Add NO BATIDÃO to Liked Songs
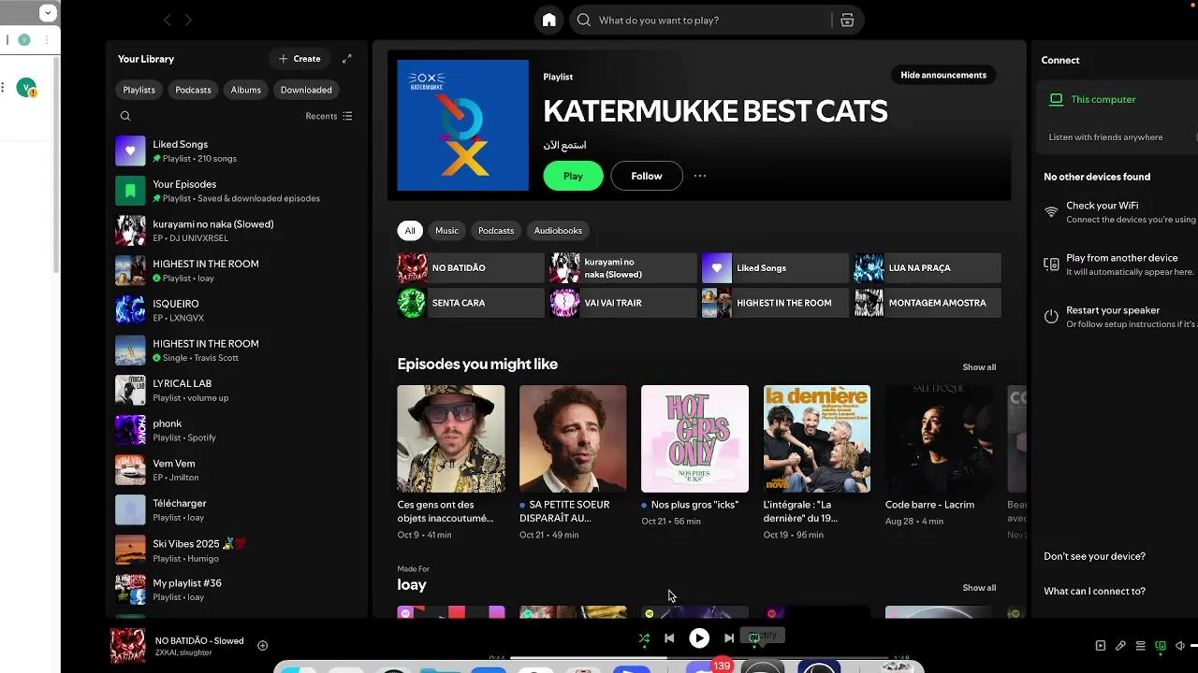The width and height of the screenshot is (1198, 673). point(263,645)
